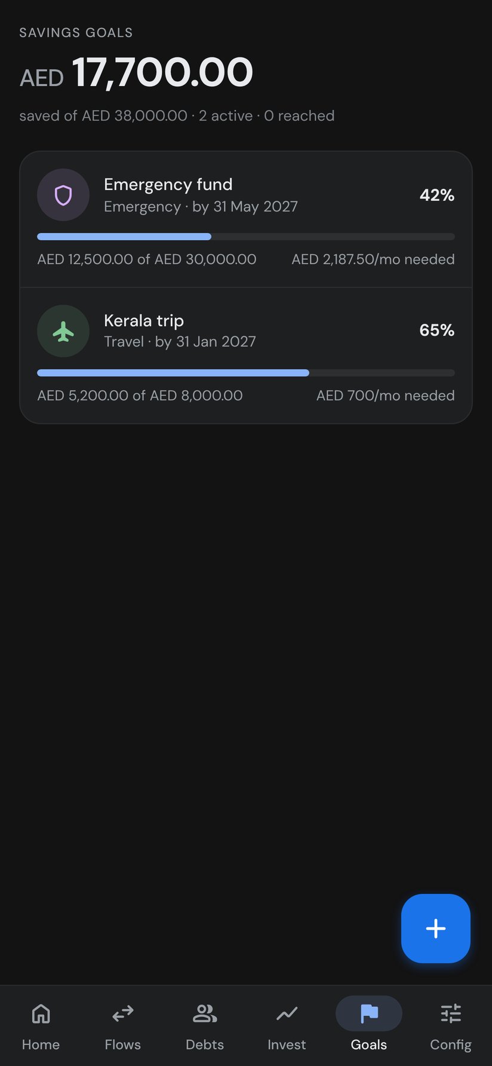The height and width of the screenshot is (1066, 492).
Task: Tap the 65% completion label
Action: point(437,330)
